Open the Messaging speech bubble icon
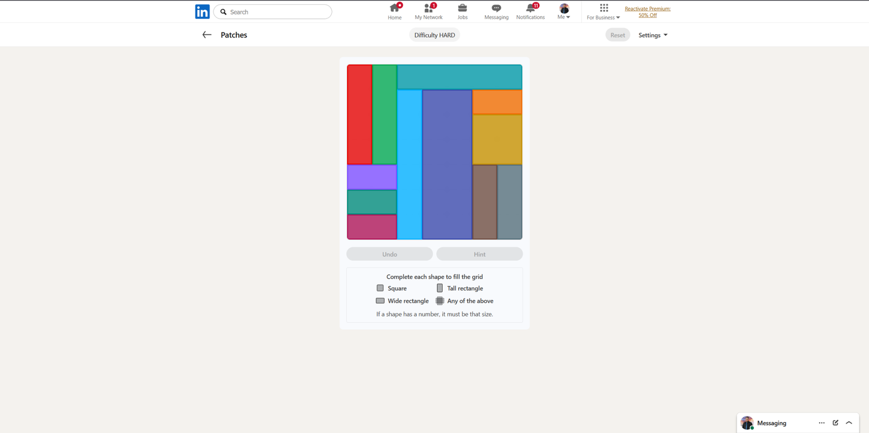Viewport: 869px width, 433px height. pyautogui.click(x=496, y=8)
